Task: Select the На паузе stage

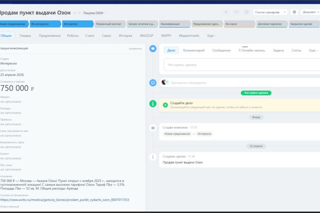Action: click(240, 24)
